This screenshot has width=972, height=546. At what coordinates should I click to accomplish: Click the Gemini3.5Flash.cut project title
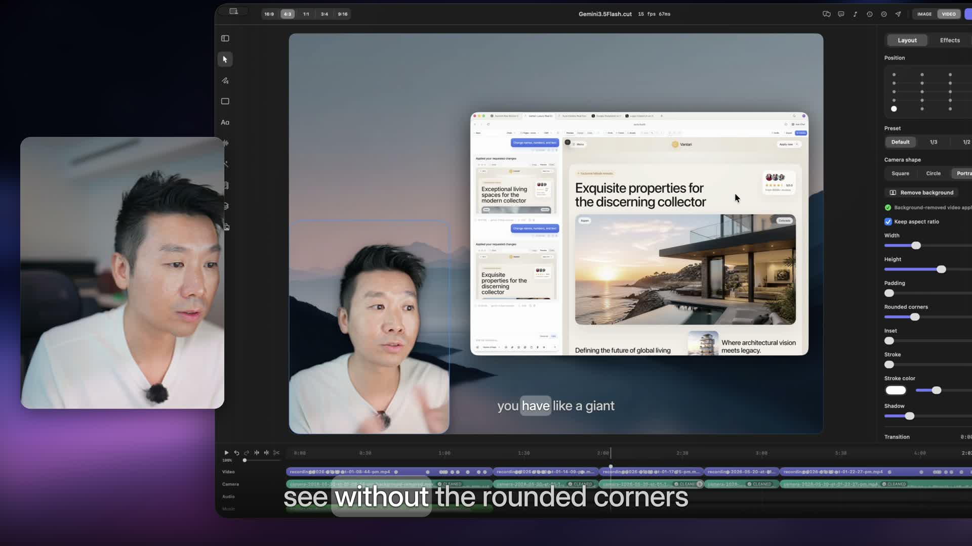point(605,14)
